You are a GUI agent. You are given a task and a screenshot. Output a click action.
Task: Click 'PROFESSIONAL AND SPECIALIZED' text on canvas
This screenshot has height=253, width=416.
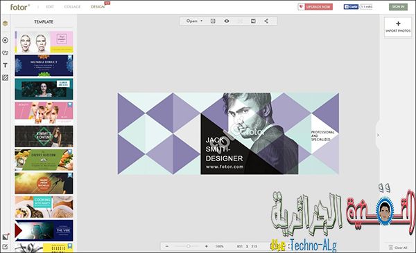322,135
